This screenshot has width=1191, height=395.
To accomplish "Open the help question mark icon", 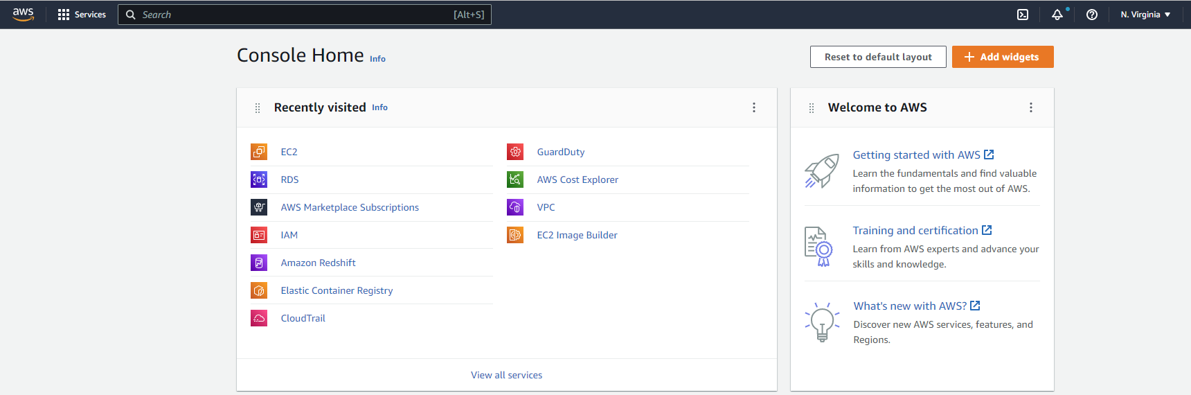I will (1092, 15).
